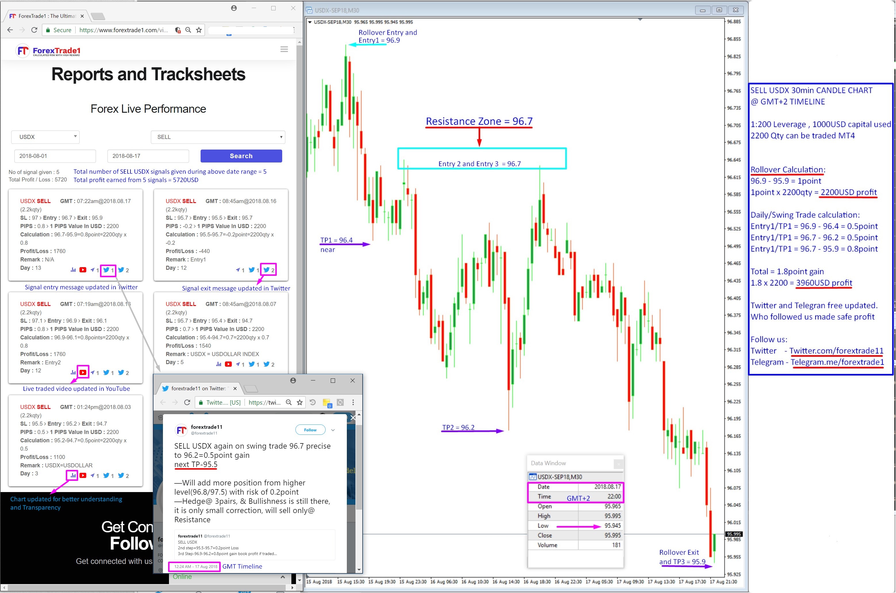
Task: Click the zoom magnifier in Twitter address bar
Action: [289, 402]
